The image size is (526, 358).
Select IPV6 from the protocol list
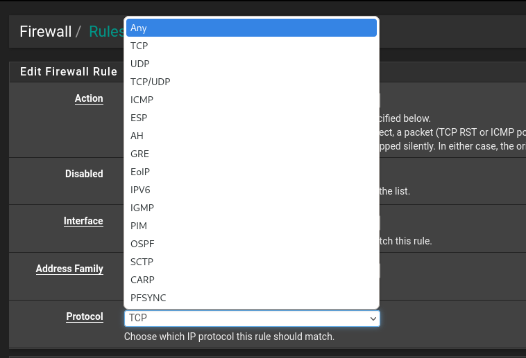tap(251, 190)
